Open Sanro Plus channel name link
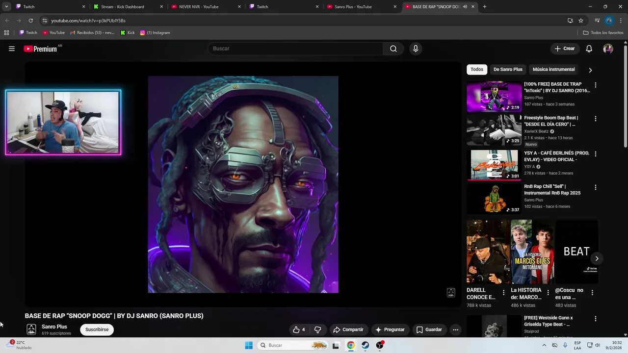Image resolution: width=628 pixels, height=353 pixels. click(x=54, y=327)
